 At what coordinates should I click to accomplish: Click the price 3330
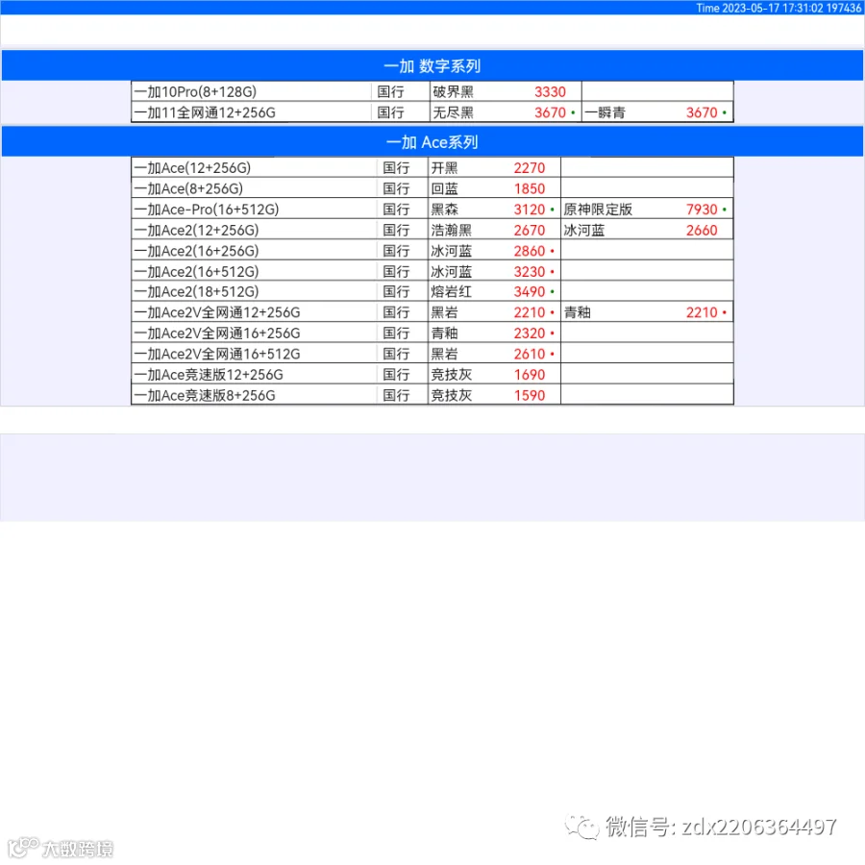550,91
